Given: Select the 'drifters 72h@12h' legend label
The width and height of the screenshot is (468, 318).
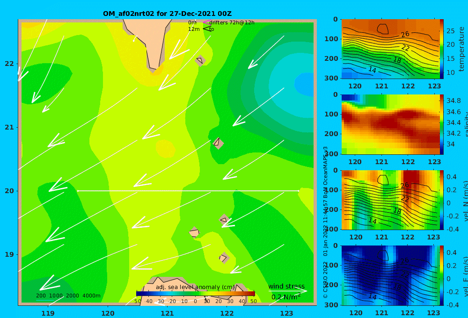Looking at the screenshot, I should 232,22.
